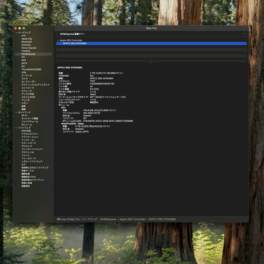Open パラレルSCSI in the sidebar

pyautogui.click(x=28, y=97)
